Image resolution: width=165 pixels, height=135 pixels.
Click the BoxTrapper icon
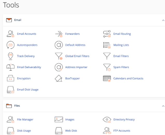[59, 78]
